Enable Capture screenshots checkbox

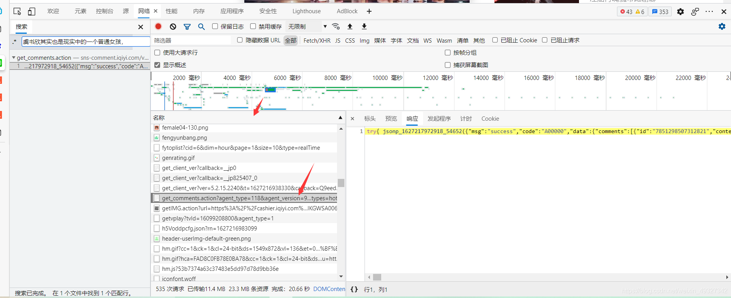pos(448,65)
